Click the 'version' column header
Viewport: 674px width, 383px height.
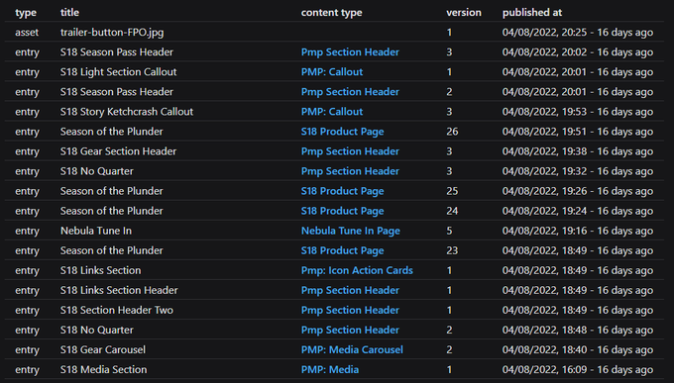point(464,13)
